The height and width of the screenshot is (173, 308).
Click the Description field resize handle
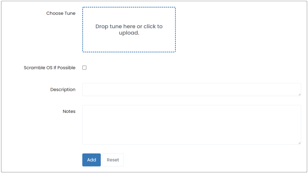(299, 94)
